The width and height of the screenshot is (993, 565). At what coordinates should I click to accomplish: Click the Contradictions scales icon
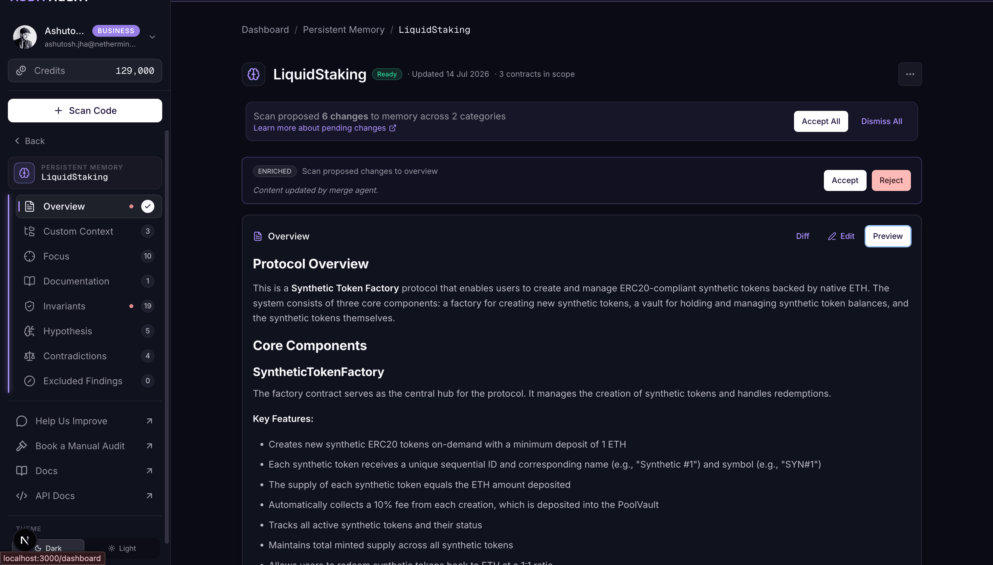pyautogui.click(x=30, y=356)
